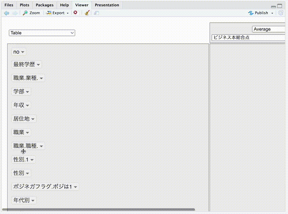The width and height of the screenshot is (288, 214).
Task: Click the back arrow in Viewer toolbar
Action: click(x=6, y=13)
